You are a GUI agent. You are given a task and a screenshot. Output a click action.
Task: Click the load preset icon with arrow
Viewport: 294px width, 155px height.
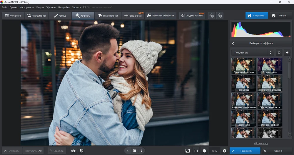click(220, 15)
